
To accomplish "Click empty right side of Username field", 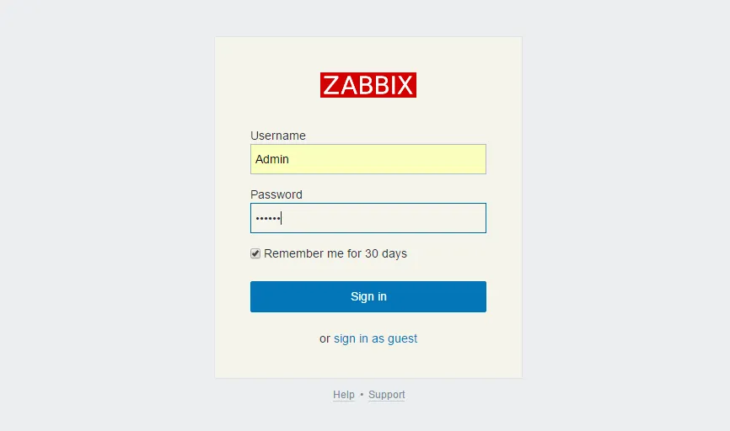I will click(438, 159).
